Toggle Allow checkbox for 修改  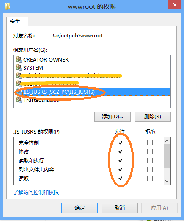[120, 151]
